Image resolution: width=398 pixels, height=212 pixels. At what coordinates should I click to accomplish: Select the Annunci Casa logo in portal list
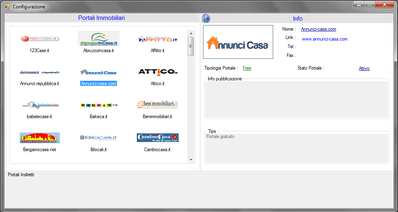click(99, 72)
